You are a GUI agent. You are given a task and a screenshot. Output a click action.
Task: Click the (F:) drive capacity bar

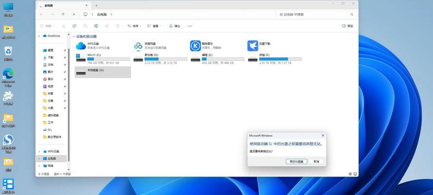click(x=280, y=59)
